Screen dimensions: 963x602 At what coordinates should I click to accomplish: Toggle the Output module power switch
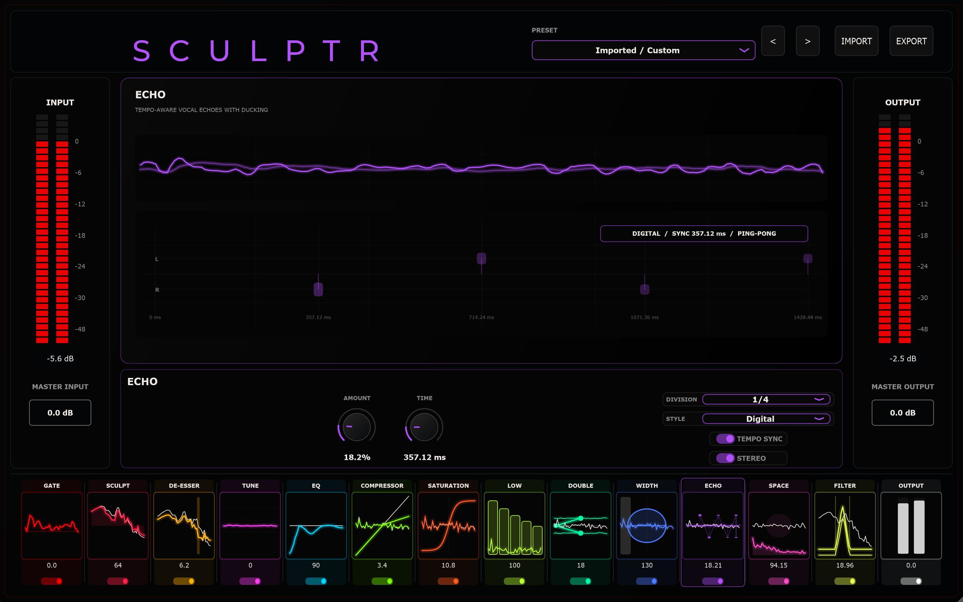(911, 581)
